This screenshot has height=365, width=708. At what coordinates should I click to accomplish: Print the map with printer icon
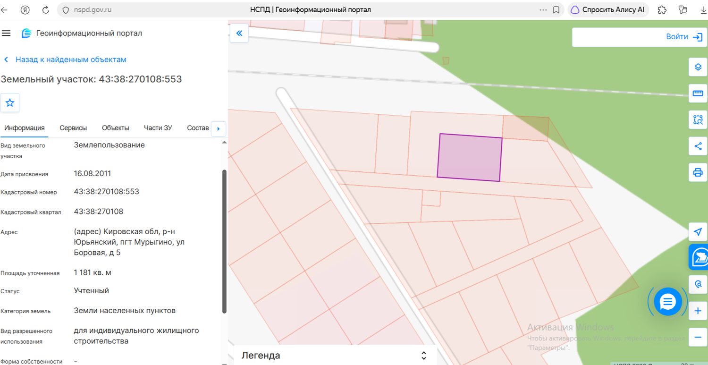tap(698, 172)
